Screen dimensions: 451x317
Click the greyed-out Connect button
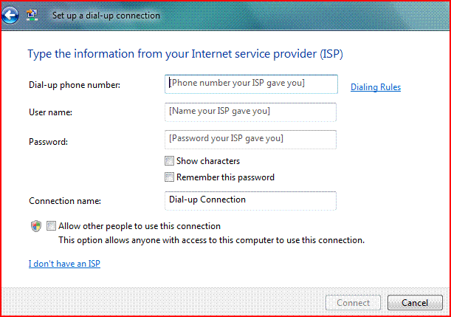tap(354, 303)
